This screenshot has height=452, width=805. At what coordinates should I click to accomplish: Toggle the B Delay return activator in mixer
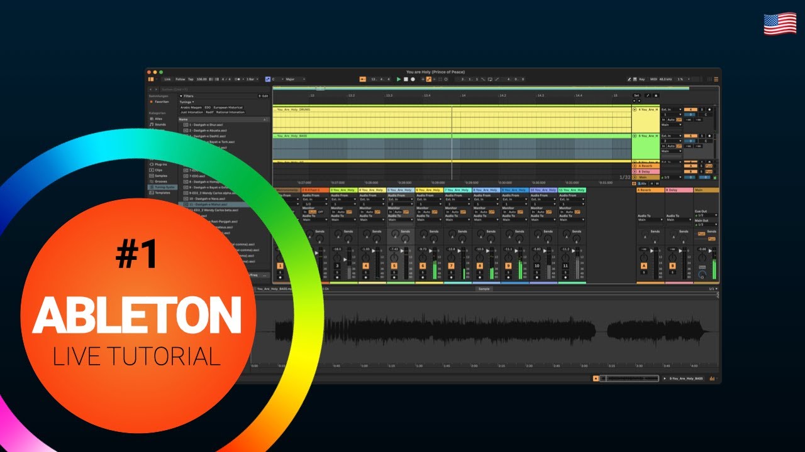(x=672, y=266)
